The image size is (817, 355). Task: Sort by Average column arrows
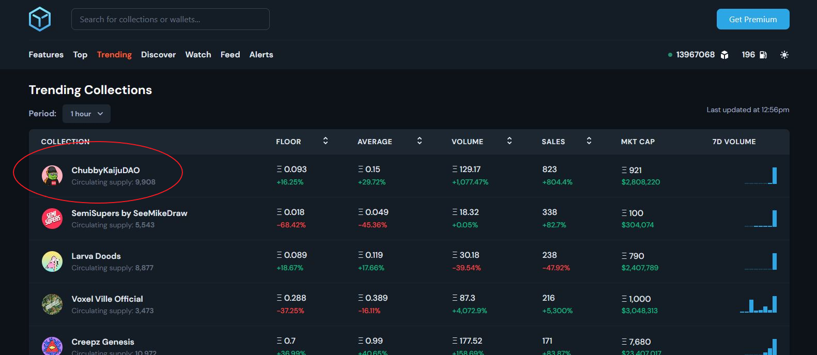point(420,141)
